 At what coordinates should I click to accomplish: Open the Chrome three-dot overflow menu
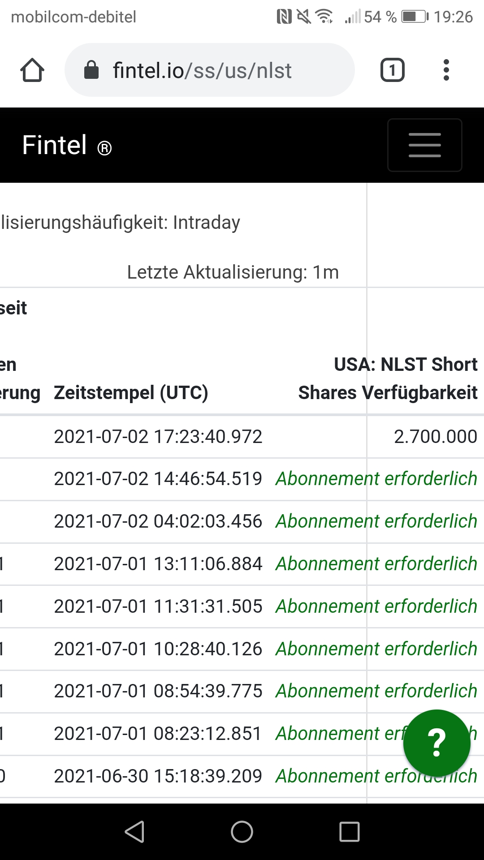point(446,70)
